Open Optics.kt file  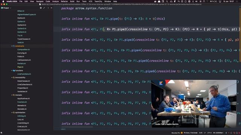[21, 18]
